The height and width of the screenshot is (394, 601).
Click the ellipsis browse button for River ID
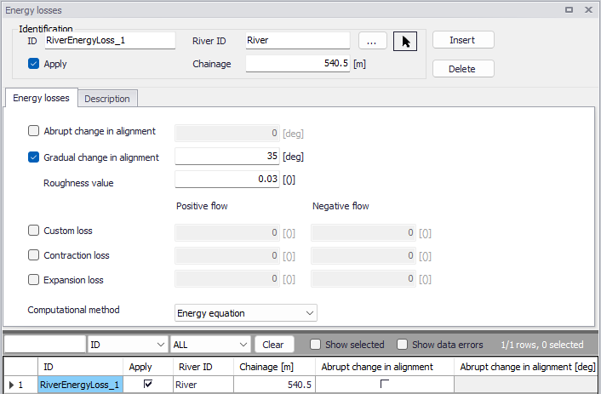pos(373,41)
